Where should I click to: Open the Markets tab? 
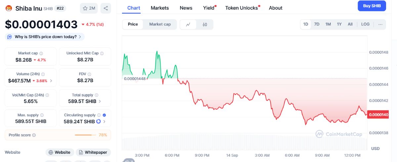click(x=160, y=8)
